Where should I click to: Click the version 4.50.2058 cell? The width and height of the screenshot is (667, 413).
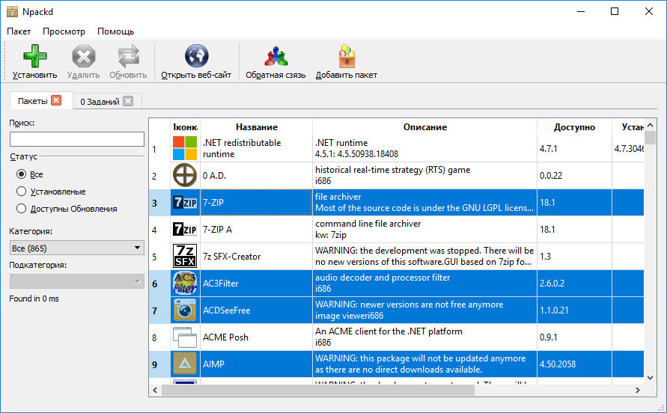click(x=574, y=364)
